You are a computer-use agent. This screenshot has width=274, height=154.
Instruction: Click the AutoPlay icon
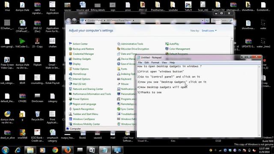click(167, 44)
